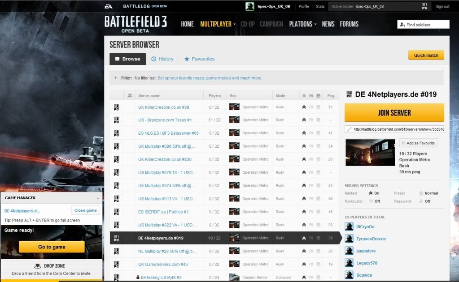This screenshot has width=459, height=282.
Task: Sort by the players column icon in header
Action: pos(130,95)
